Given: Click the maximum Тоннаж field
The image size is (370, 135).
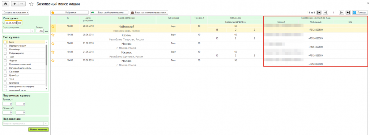Looking at the screenshot, I should pyautogui.click(x=21, y=104).
